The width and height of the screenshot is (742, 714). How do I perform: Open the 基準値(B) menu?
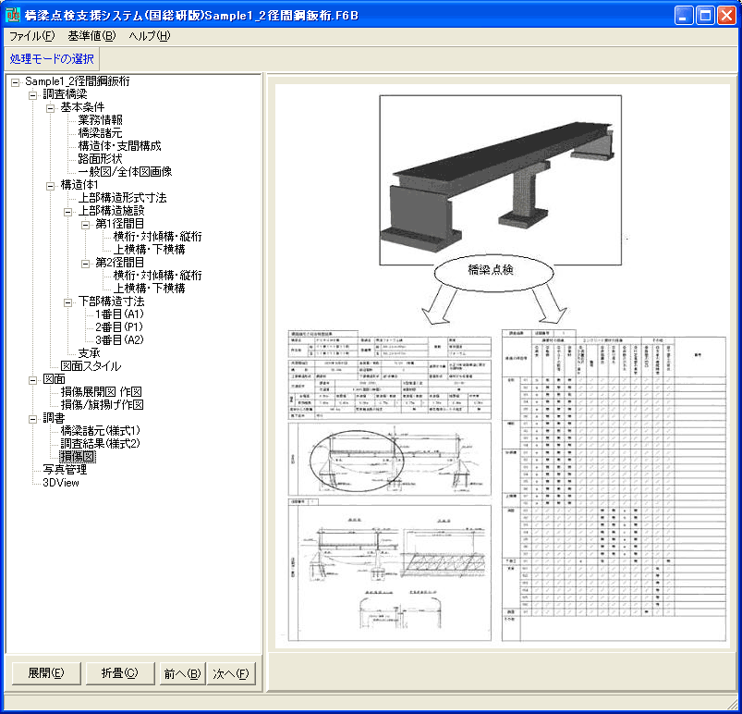pyautogui.click(x=91, y=36)
